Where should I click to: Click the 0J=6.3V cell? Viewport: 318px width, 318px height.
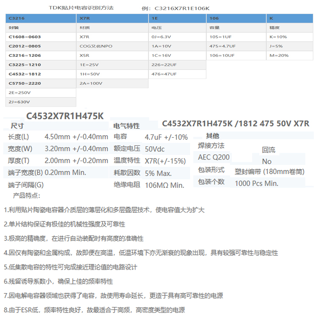[178, 37]
